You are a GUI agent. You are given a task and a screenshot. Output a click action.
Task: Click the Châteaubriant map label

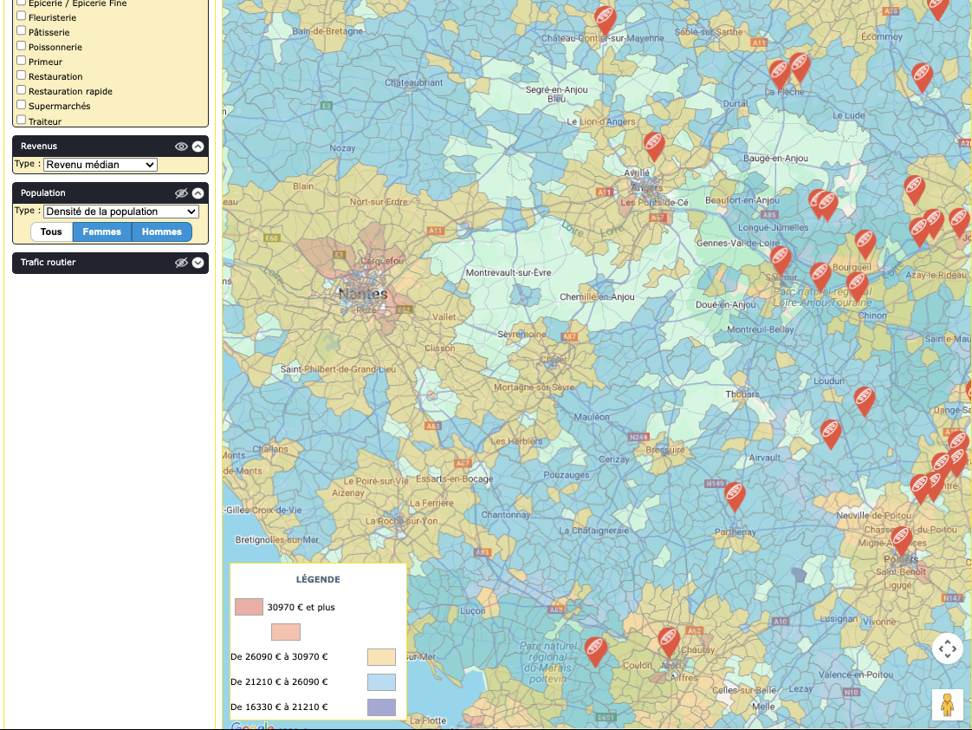413,82
